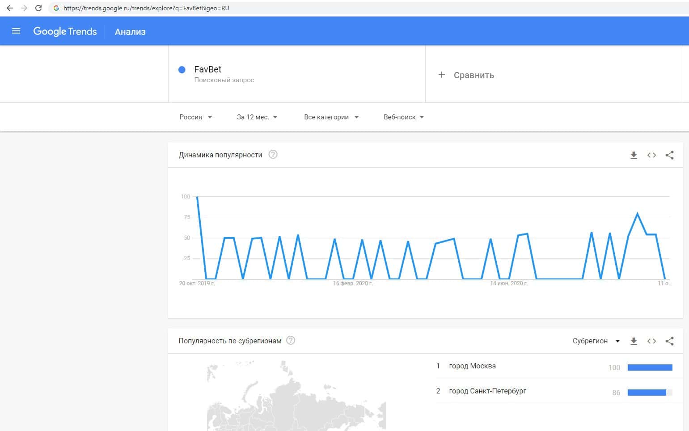This screenshot has width=689, height=431.
Task: Click the Сравнить add comparison button
Action: coord(467,75)
